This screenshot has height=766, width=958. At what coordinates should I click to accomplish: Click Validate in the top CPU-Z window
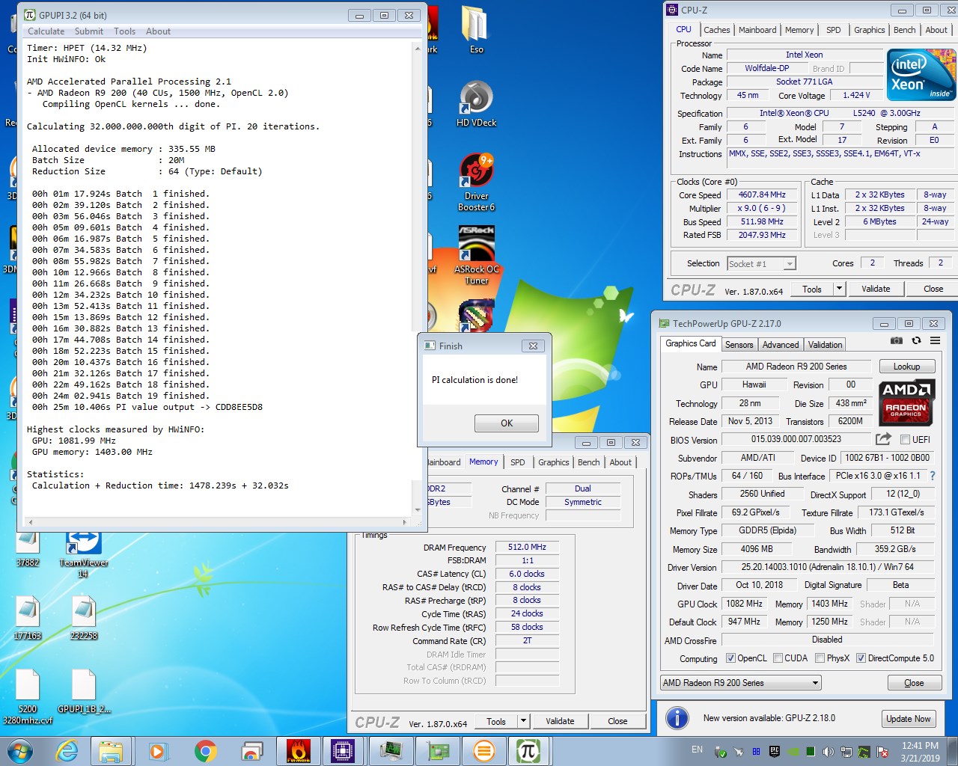pyautogui.click(x=876, y=289)
